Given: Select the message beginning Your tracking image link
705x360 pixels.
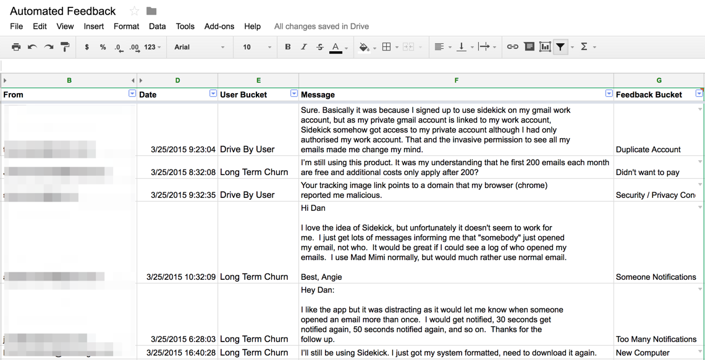Looking at the screenshot, I should 457,190.
